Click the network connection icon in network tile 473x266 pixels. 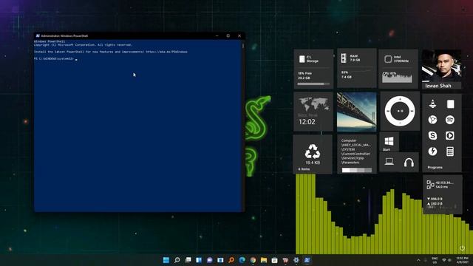click(430, 185)
